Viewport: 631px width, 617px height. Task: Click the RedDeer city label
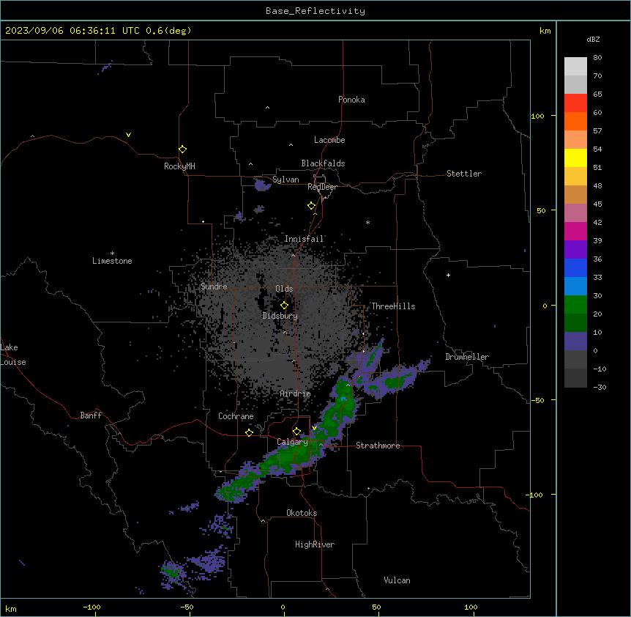pos(323,187)
